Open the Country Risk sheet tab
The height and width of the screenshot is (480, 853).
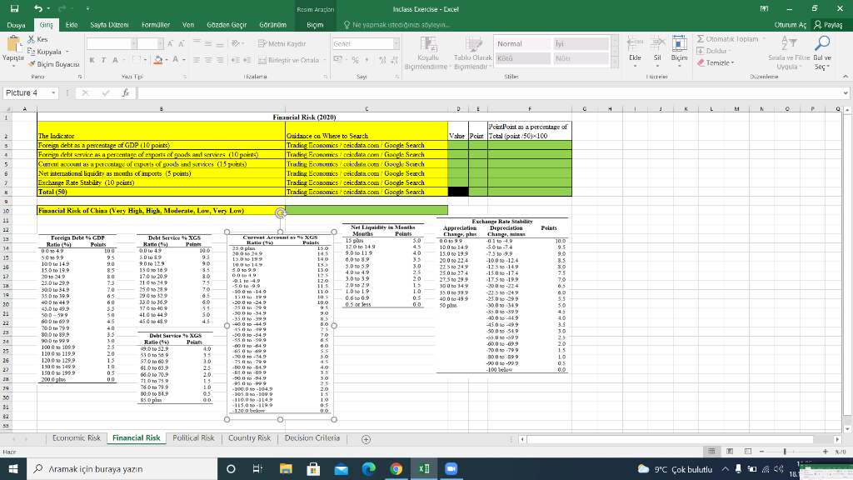[x=249, y=438]
